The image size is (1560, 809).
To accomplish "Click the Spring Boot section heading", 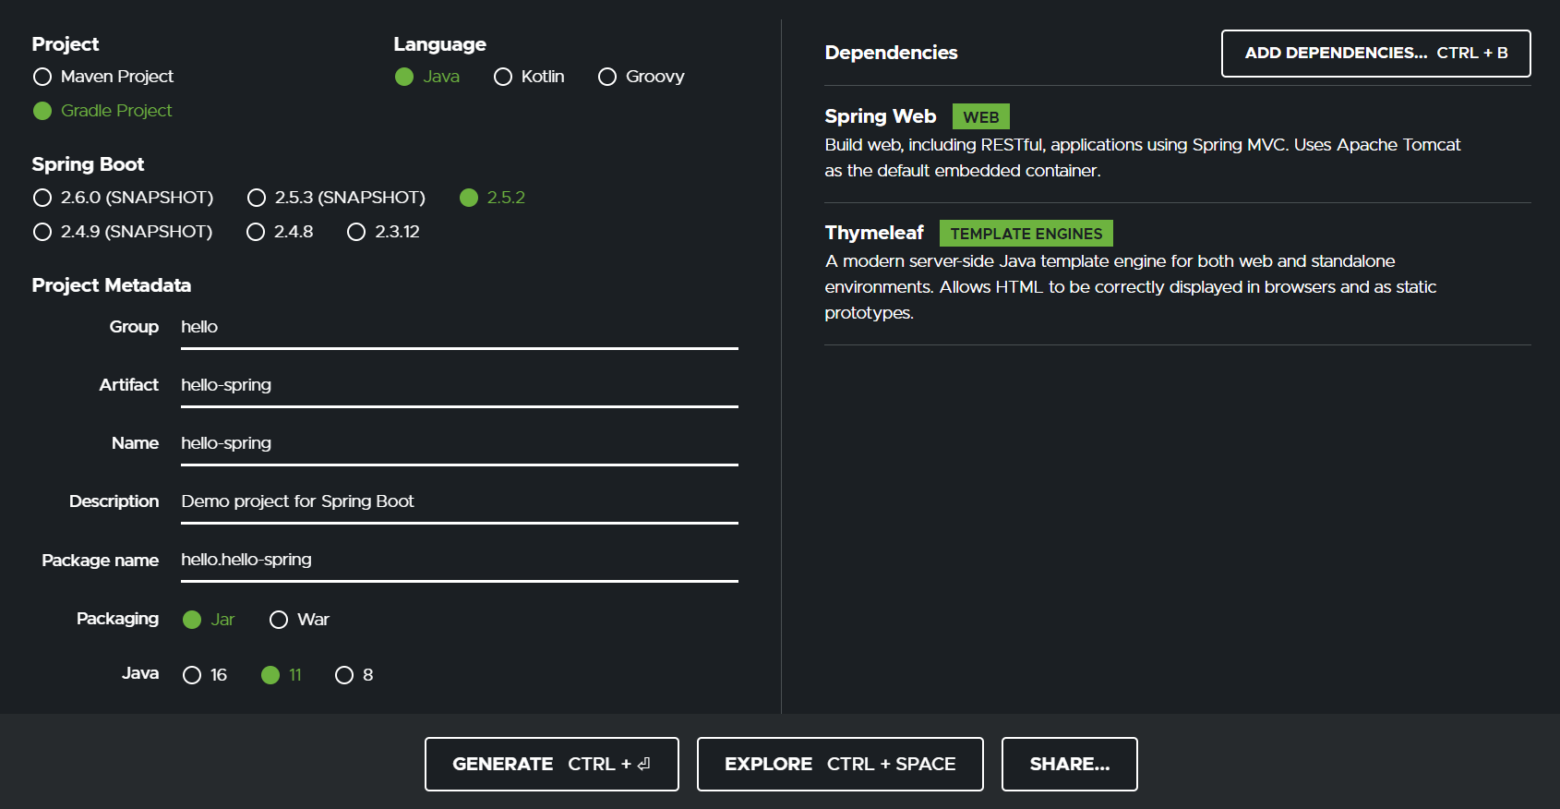I will point(88,164).
